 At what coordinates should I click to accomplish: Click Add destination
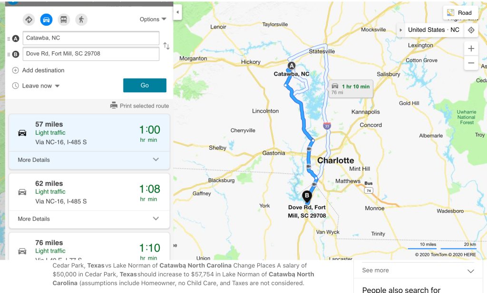click(x=43, y=70)
